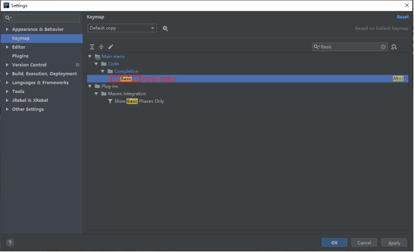Click the Main menu tree label

(x=113, y=56)
